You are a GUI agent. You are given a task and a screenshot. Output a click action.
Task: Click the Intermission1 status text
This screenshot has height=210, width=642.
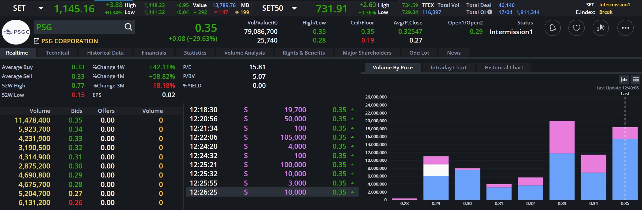point(511,32)
